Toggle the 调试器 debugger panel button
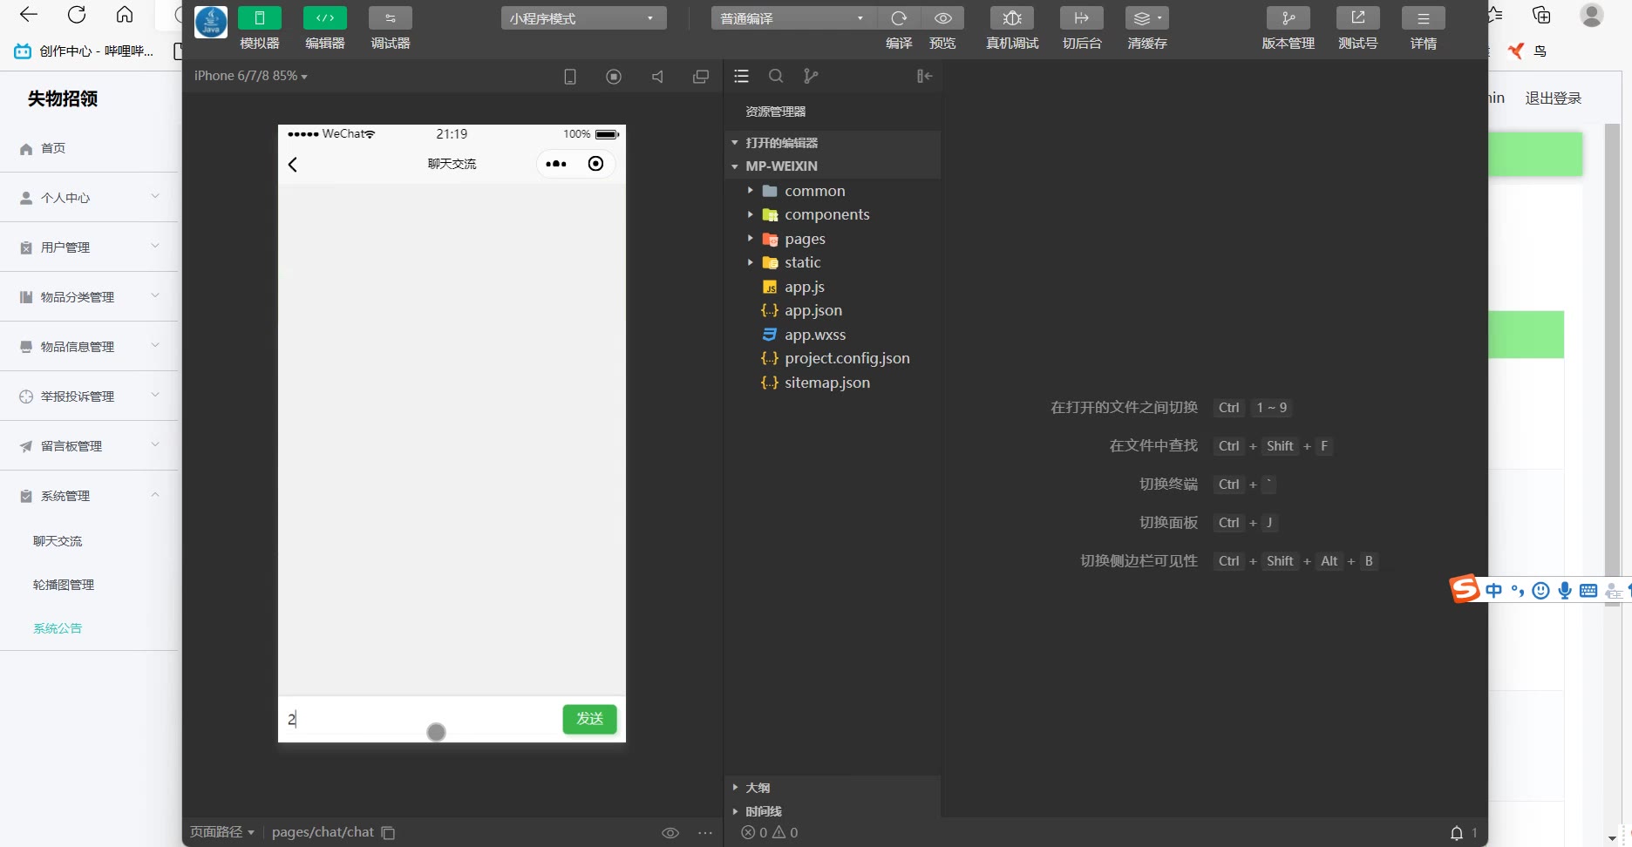This screenshot has width=1632, height=847. (x=390, y=18)
